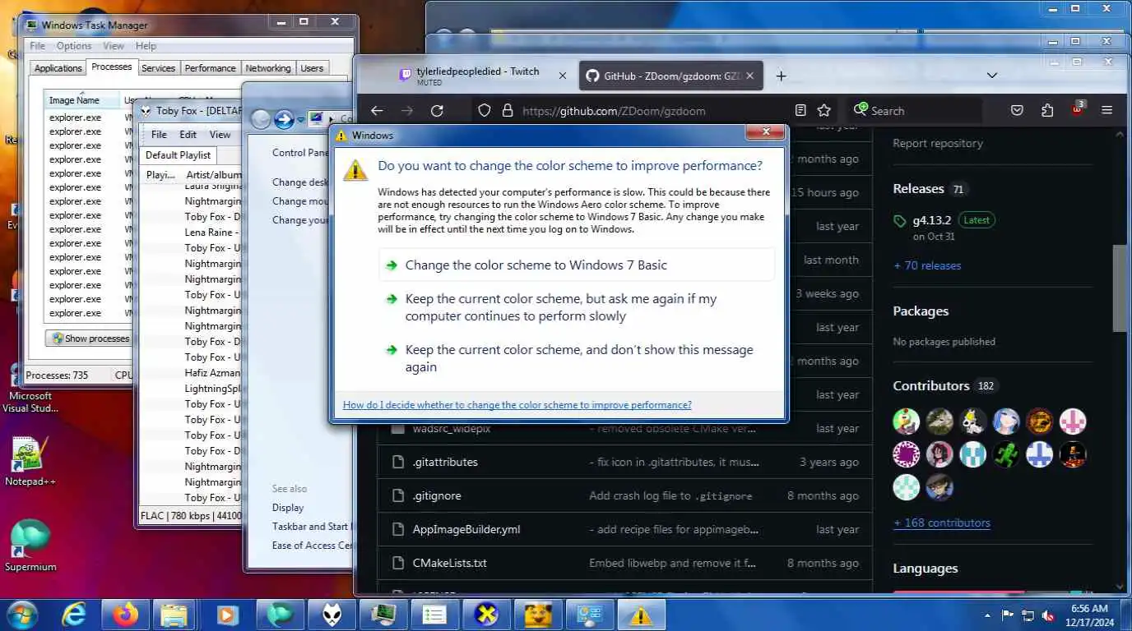
Task: Open commit Add crash log file to .gitignore
Action: 670,496
